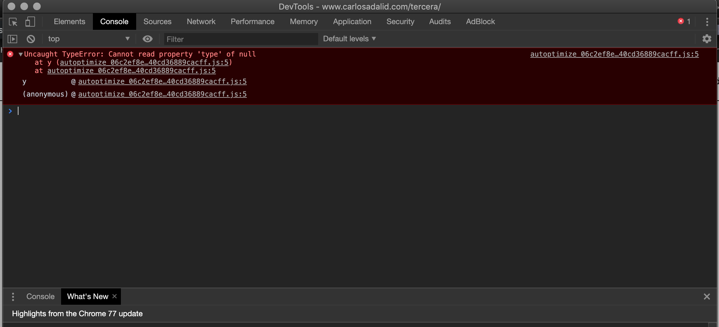This screenshot has height=327, width=719.
Task: Click the eye icon for live expression
Action: pyautogui.click(x=147, y=39)
